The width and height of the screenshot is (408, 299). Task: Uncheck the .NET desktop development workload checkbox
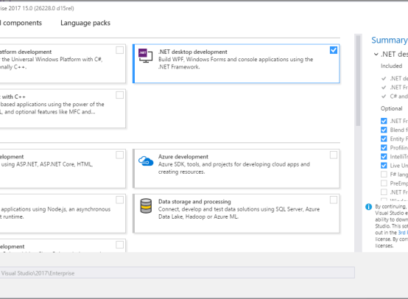tap(334, 50)
